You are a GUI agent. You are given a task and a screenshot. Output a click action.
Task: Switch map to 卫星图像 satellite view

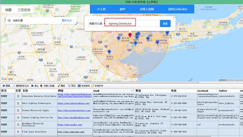coord(24,10)
